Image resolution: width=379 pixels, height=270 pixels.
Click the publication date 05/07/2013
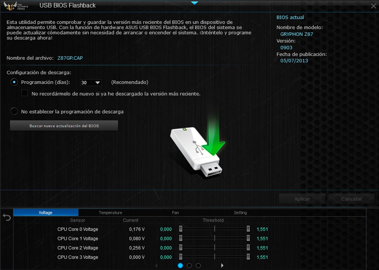click(294, 61)
